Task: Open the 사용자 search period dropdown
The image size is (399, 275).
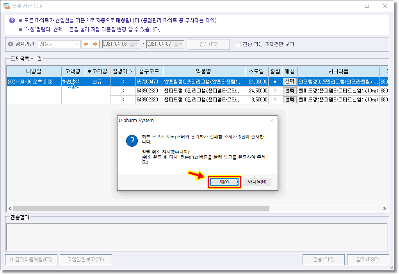Action: [x=77, y=44]
